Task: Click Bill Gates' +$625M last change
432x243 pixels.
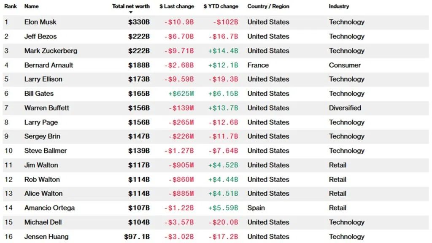Action: [181, 93]
